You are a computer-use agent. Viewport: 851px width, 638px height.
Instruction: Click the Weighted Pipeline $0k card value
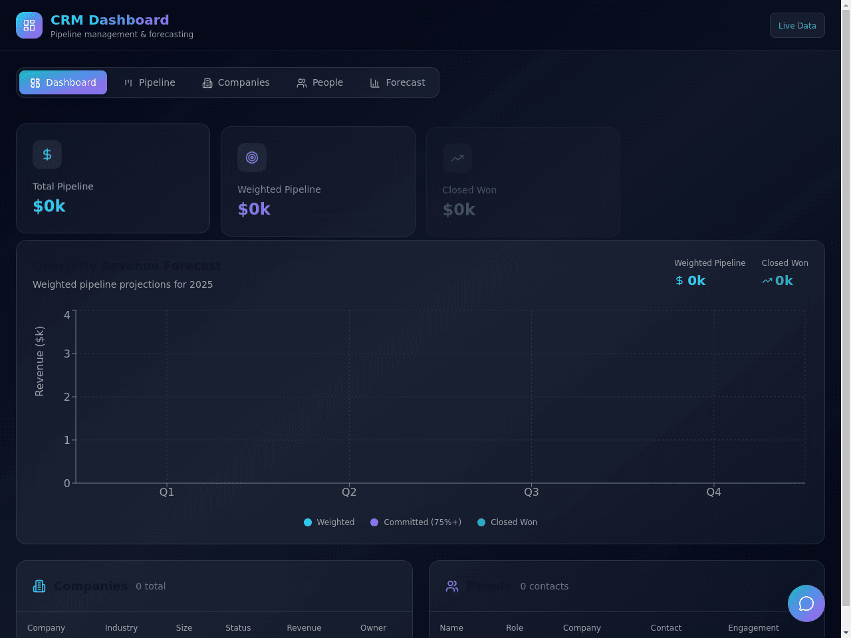click(x=254, y=209)
